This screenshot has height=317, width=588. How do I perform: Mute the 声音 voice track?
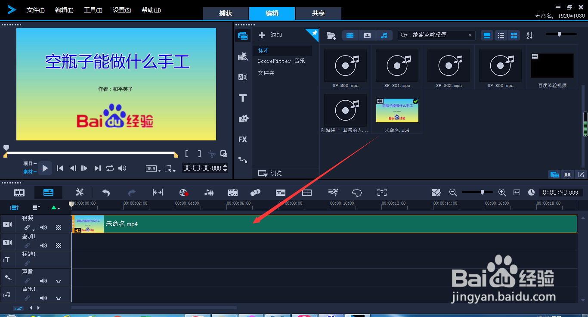point(43,281)
